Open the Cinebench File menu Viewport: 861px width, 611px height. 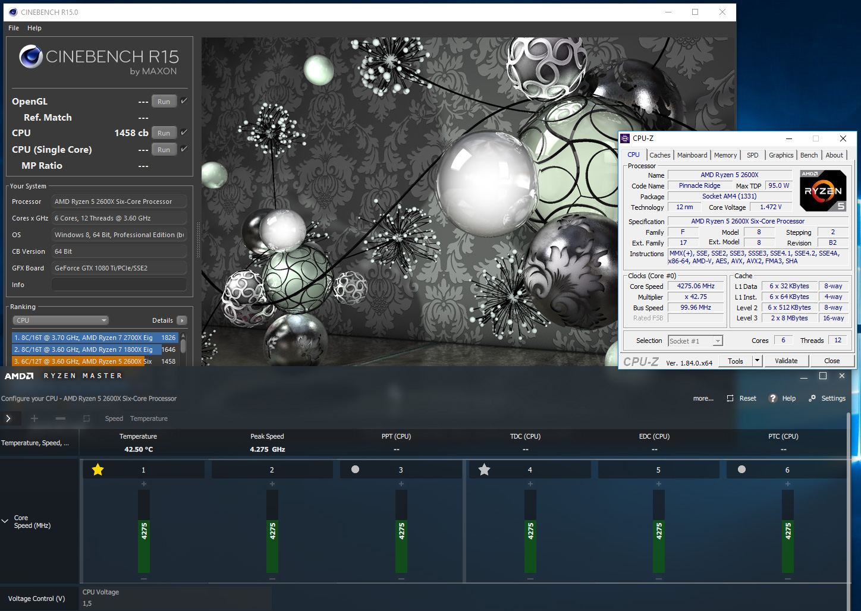coord(14,28)
